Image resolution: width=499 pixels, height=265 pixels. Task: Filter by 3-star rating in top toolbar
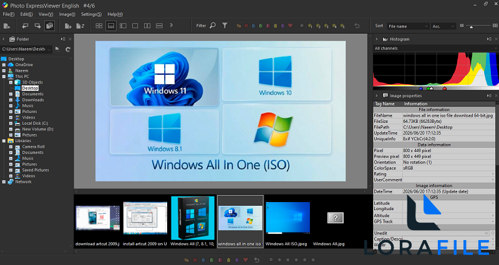pyautogui.click(x=326, y=26)
